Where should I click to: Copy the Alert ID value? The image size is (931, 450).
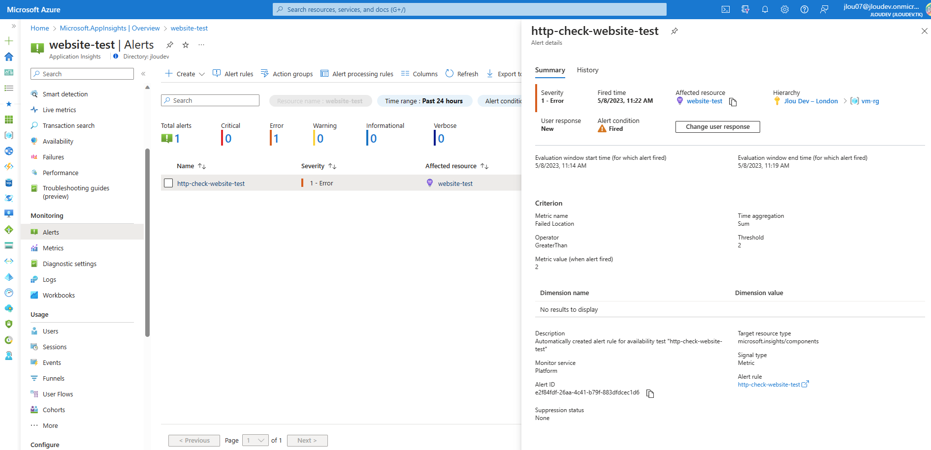point(650,393)
